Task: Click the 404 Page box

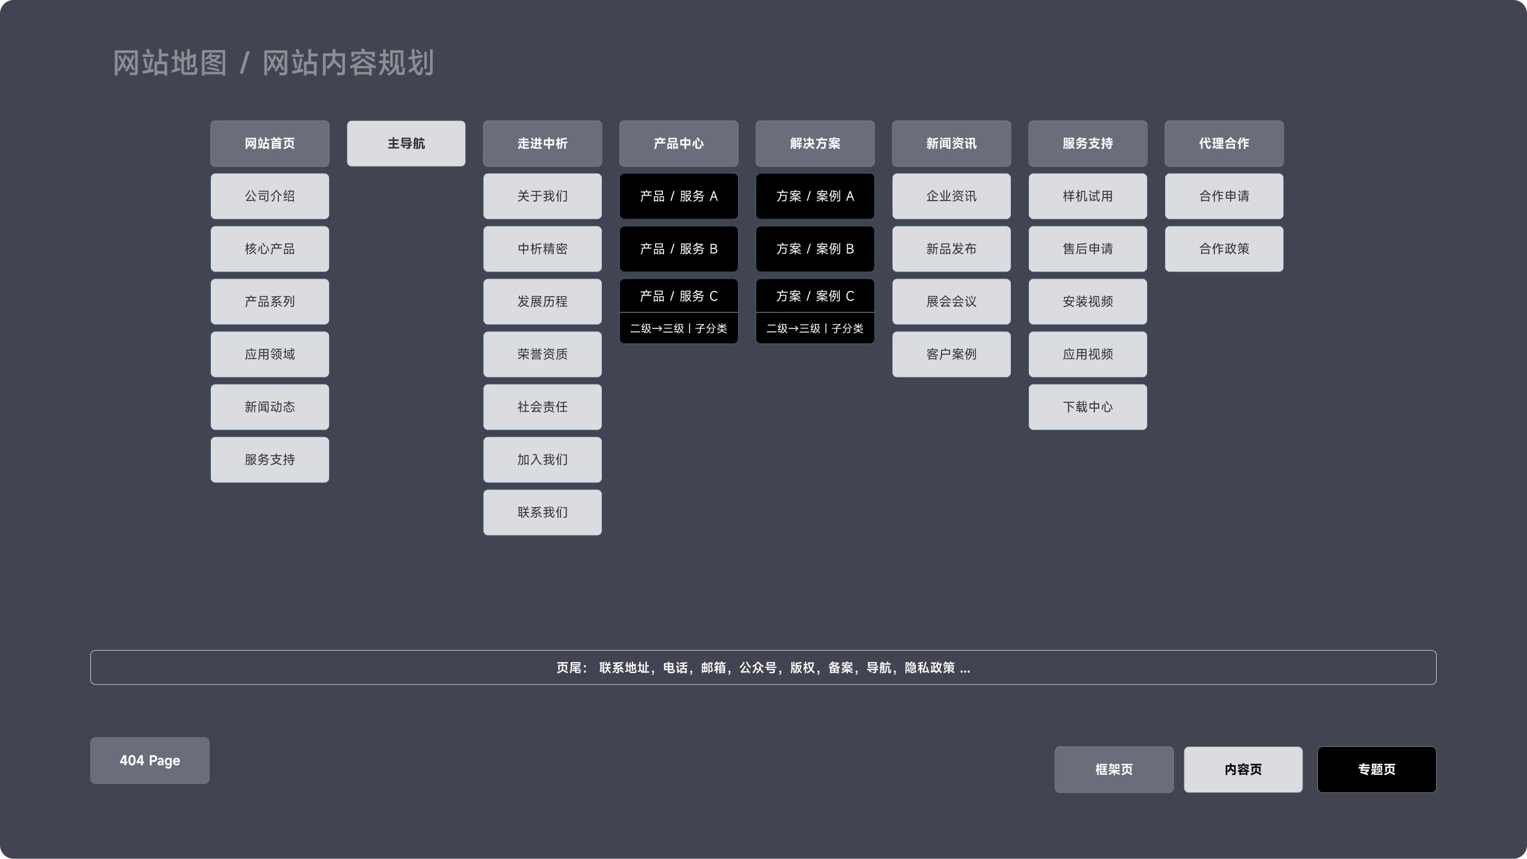Action: [150, 760]
